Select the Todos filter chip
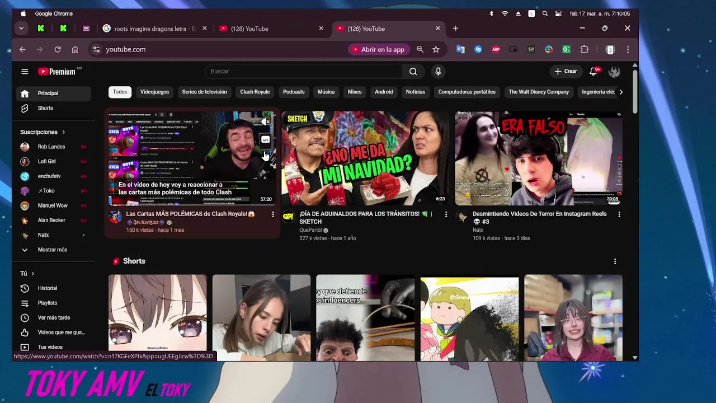 pos(120,92)
